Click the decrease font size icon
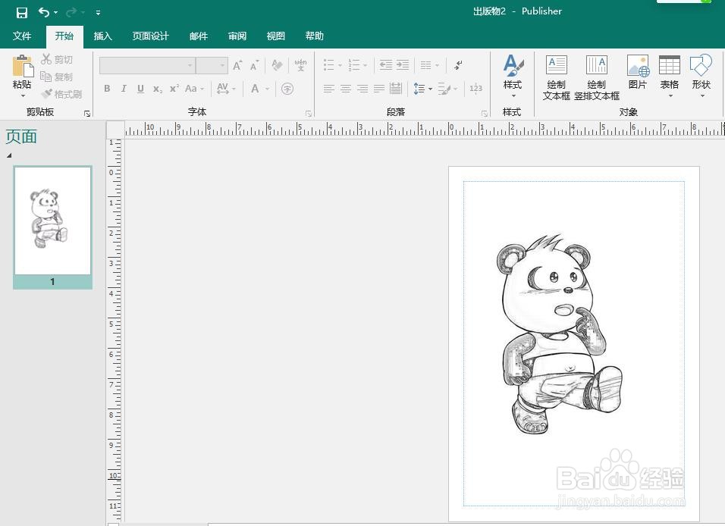725x526 pixels. 254,65
